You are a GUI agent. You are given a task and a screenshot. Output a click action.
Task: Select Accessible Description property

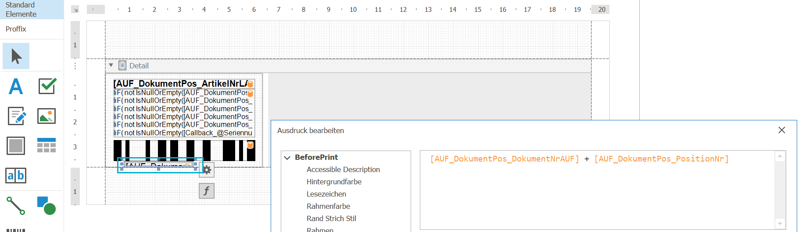coord(343,169)
